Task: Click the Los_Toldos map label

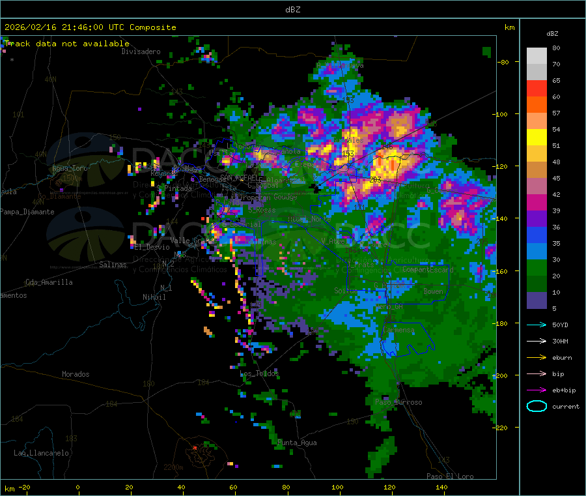Action: tap(259, 373)
